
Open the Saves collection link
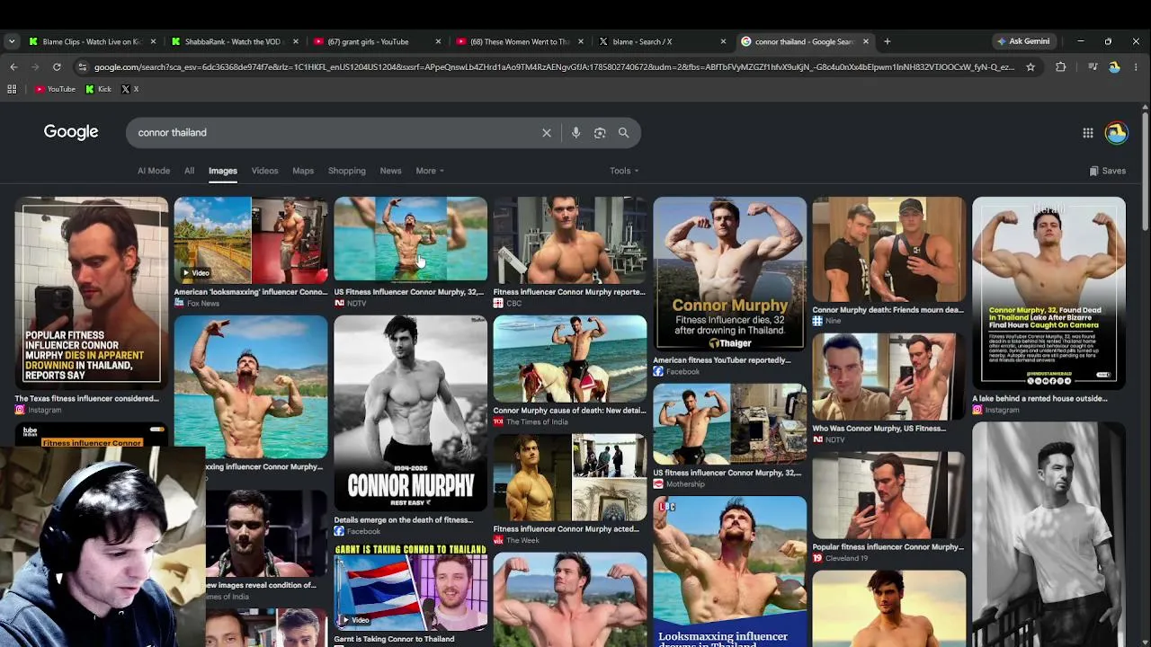tap(1107, 171)
